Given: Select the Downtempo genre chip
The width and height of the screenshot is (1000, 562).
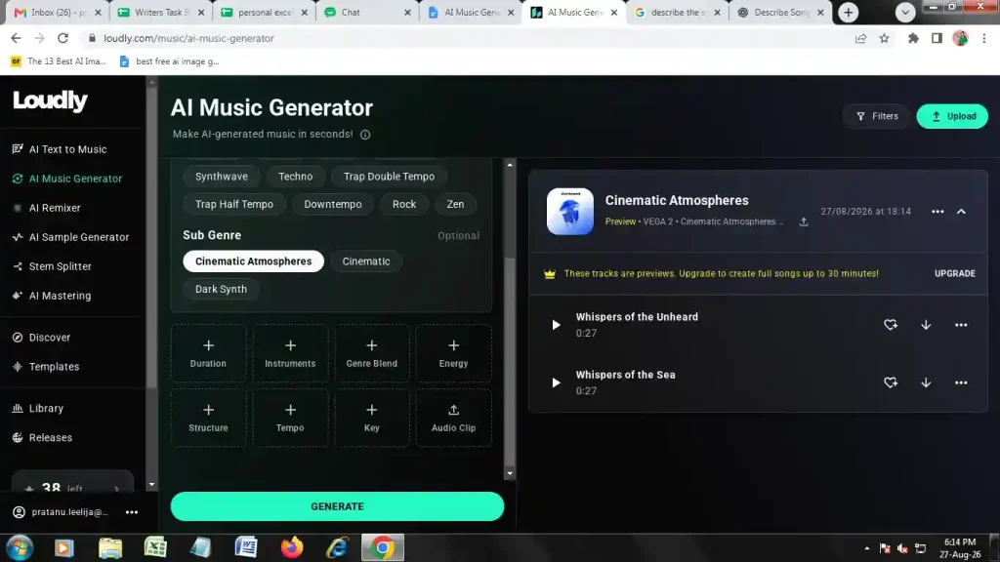Looking at the screenshot, I should [x=333, y=205].
